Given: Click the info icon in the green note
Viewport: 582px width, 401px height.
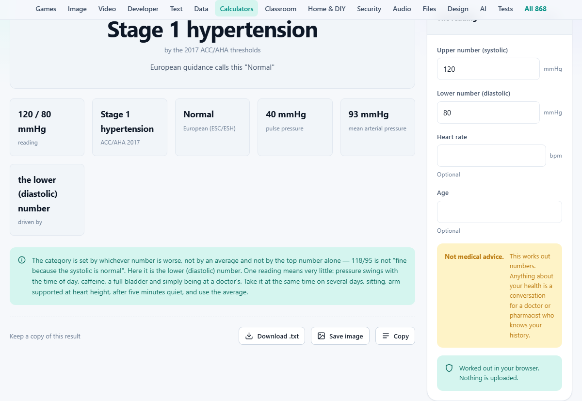Looking at the screenshot, I should [x=22, y=260].
